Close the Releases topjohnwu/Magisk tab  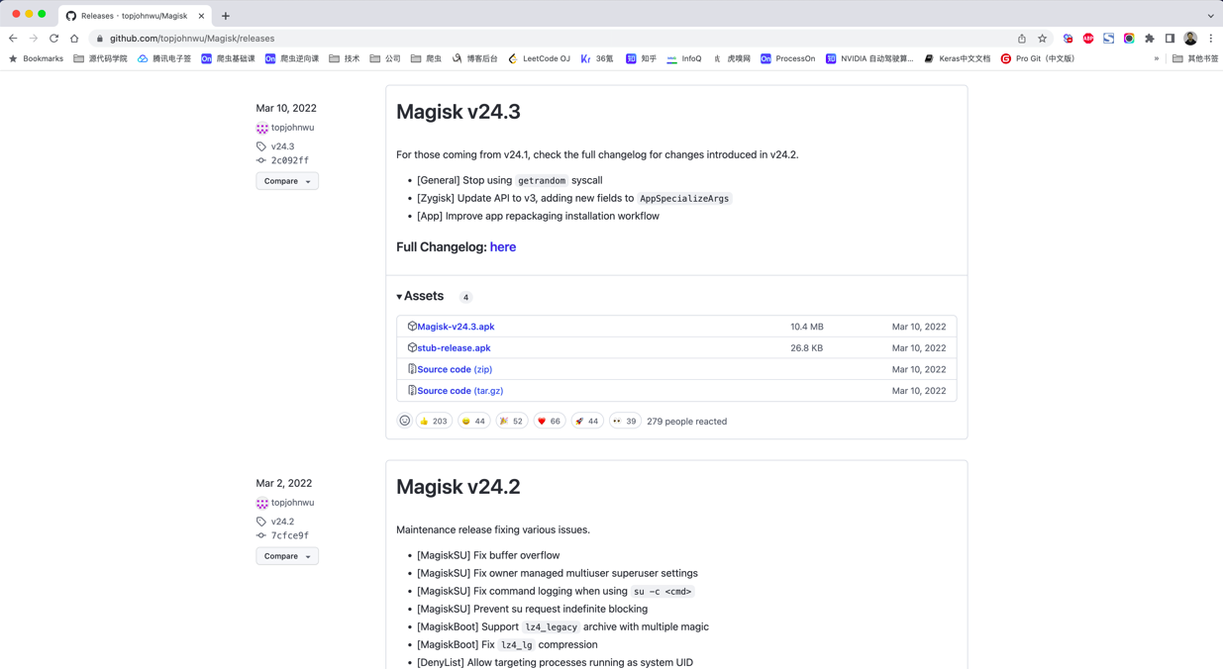pyautogui.click(x=201, y=16)
